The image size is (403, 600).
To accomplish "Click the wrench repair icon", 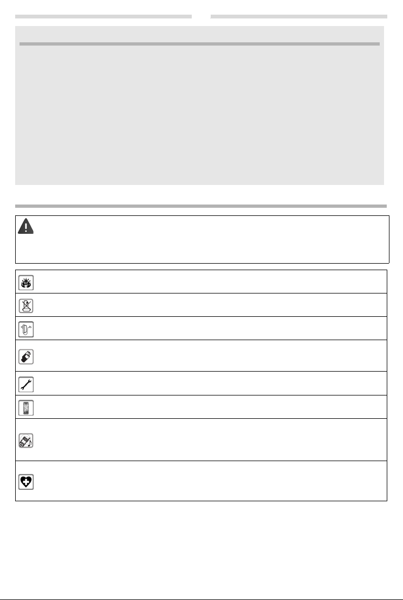I will click(x=26, y=385).
